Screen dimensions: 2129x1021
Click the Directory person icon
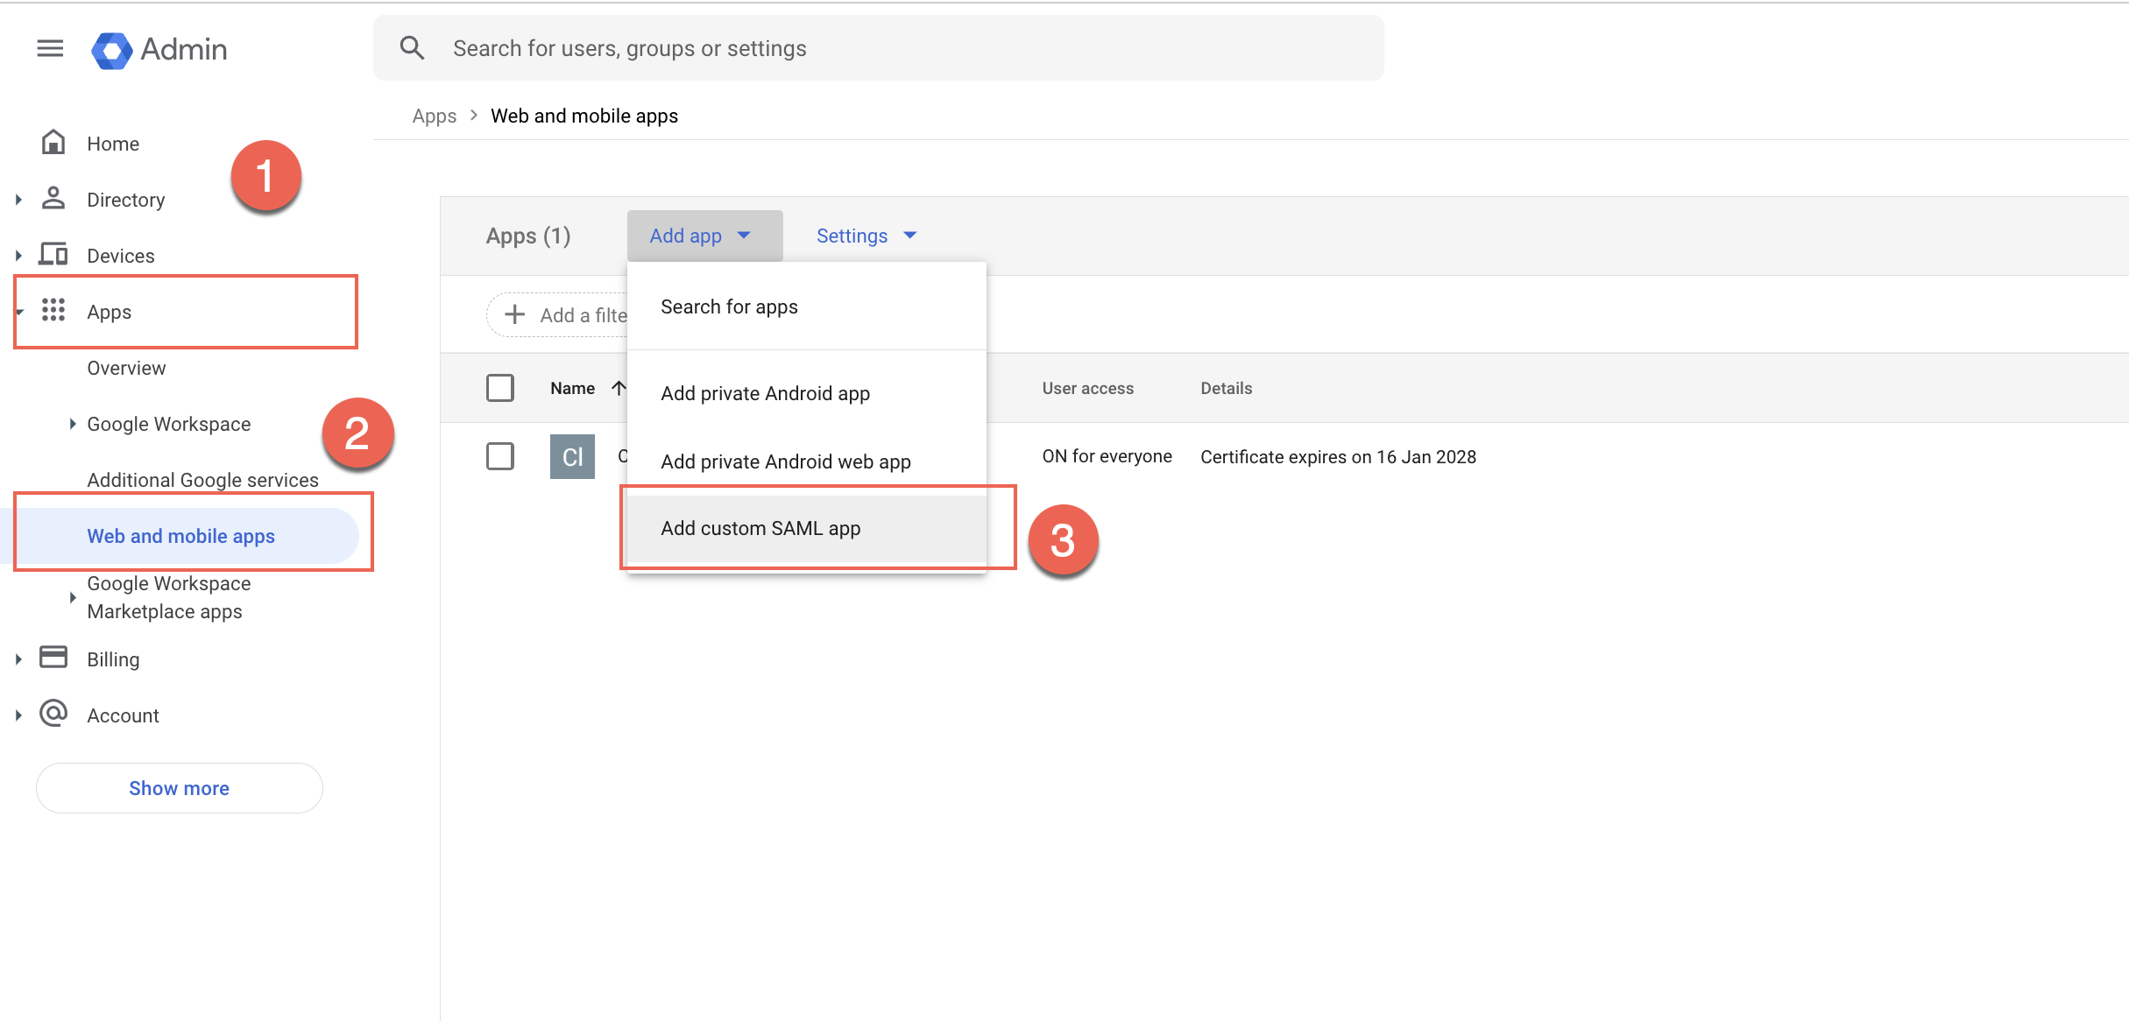tap(53, 199)
